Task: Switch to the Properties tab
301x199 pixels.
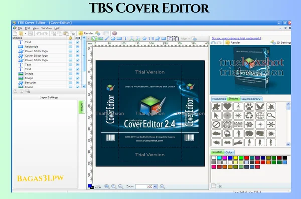Action: (x=219, y=99)
